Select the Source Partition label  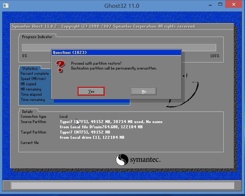point(34,122)
